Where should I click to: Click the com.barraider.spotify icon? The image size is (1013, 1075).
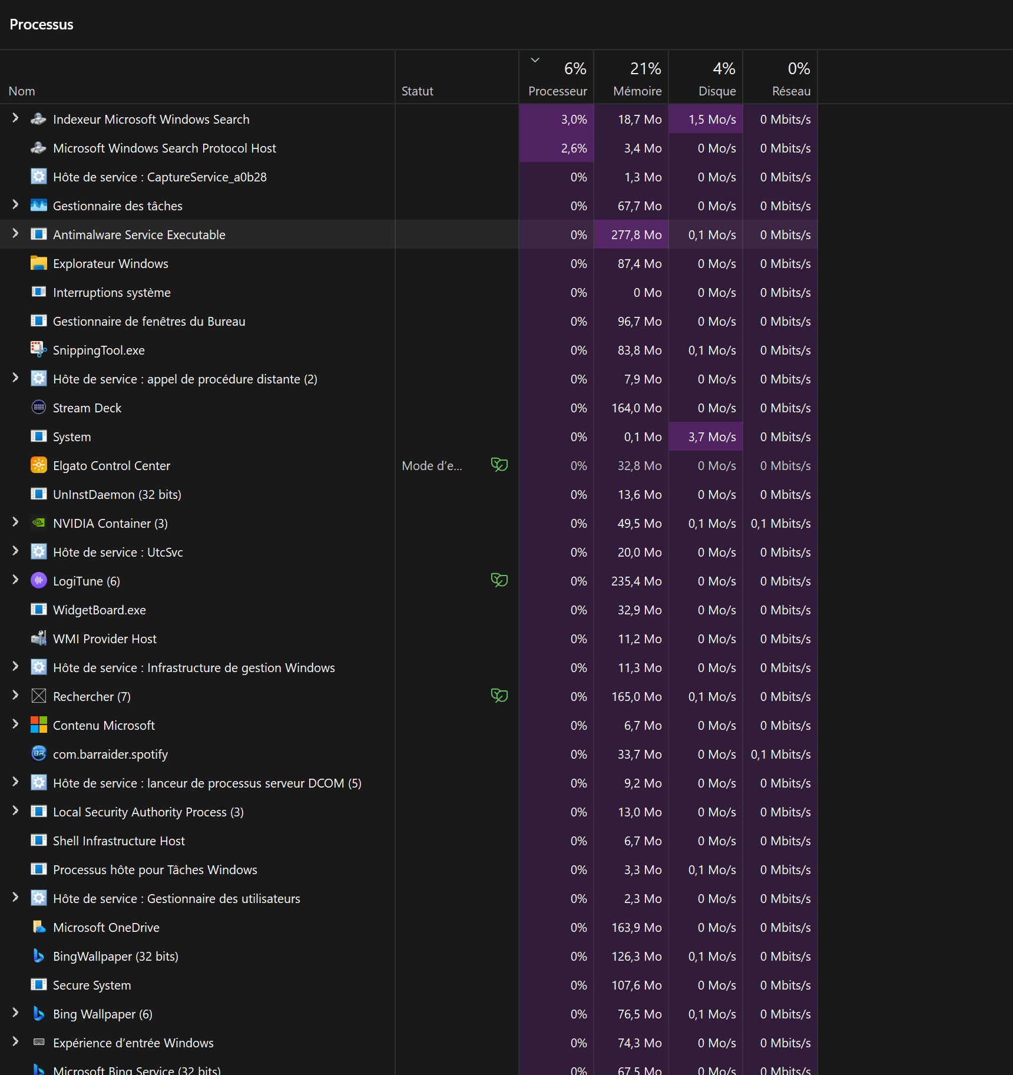coord(39,754)
